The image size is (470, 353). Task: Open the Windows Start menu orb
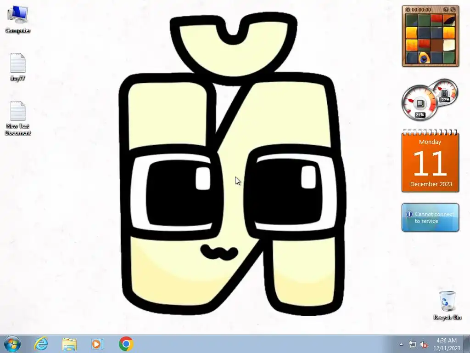click(x=12, y=344)
